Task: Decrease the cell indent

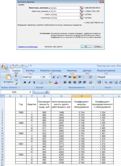Action: 80,82
